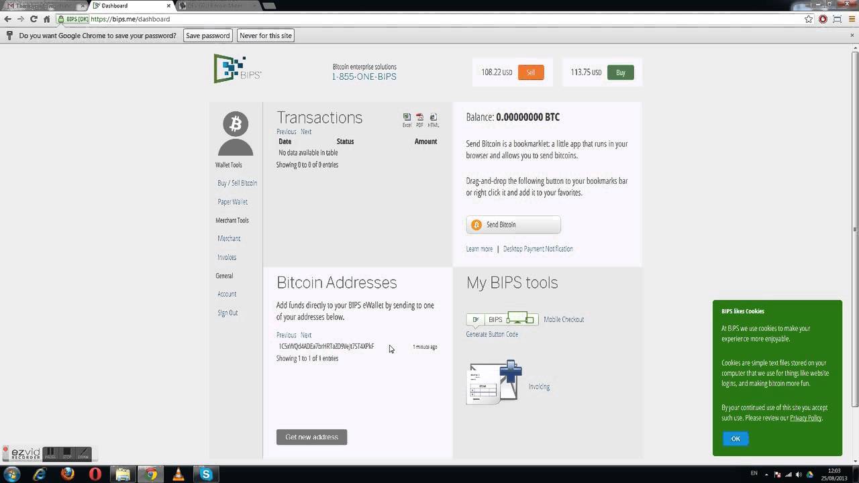Select the ezvid Draw tool

click(83, 453)
